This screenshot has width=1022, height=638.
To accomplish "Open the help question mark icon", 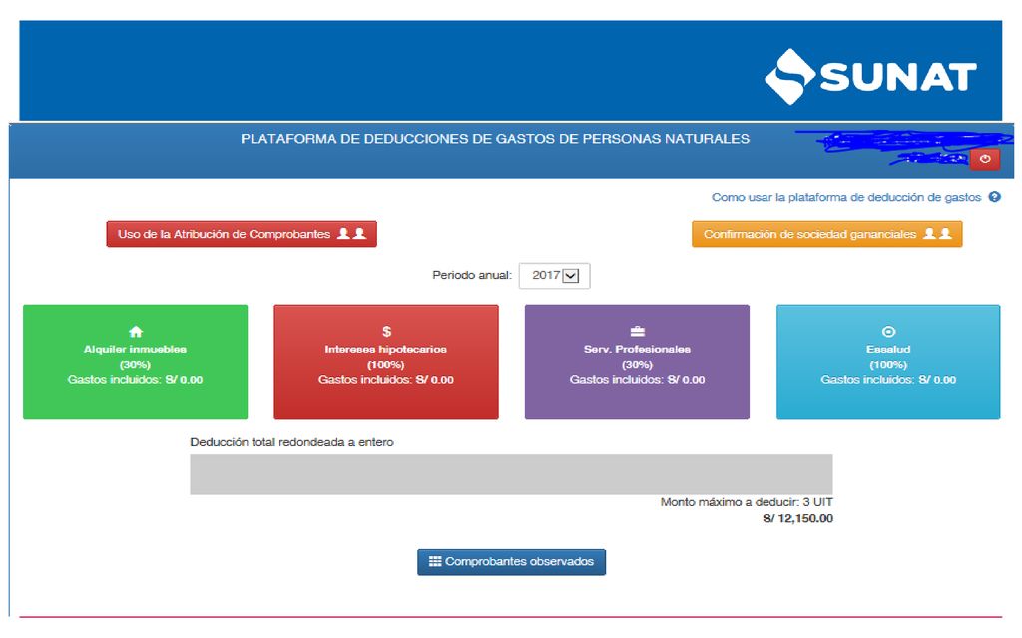I will tap(995, 197).
